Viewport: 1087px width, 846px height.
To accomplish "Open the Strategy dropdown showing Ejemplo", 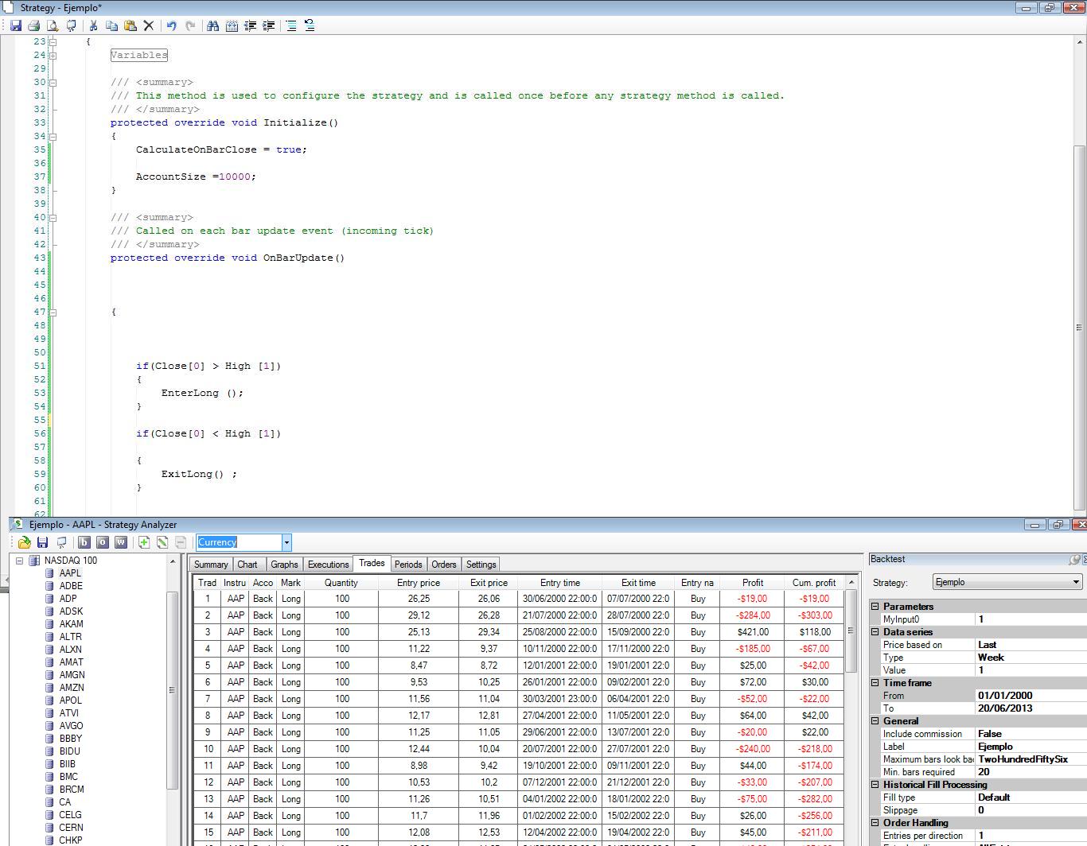I will tap(1008, 583).
